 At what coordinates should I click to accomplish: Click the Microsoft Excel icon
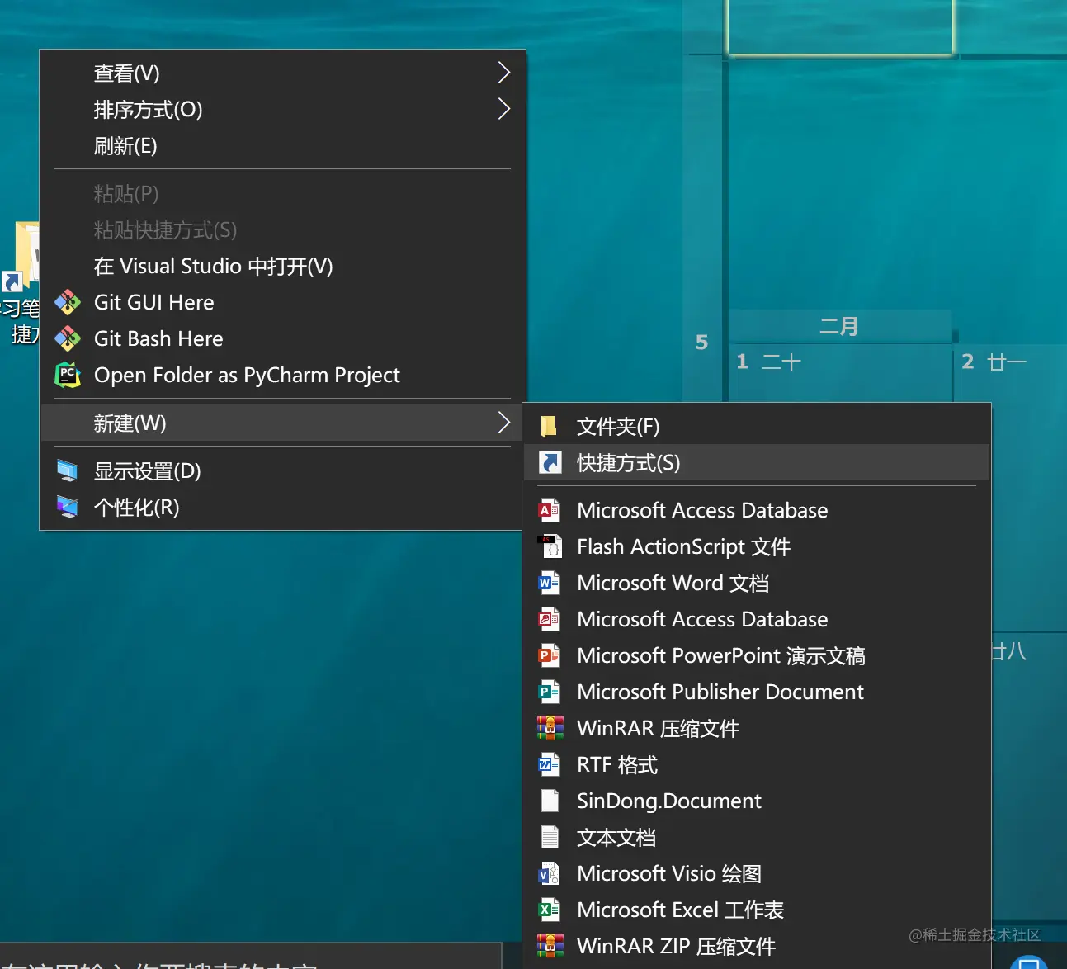point(550,910)
